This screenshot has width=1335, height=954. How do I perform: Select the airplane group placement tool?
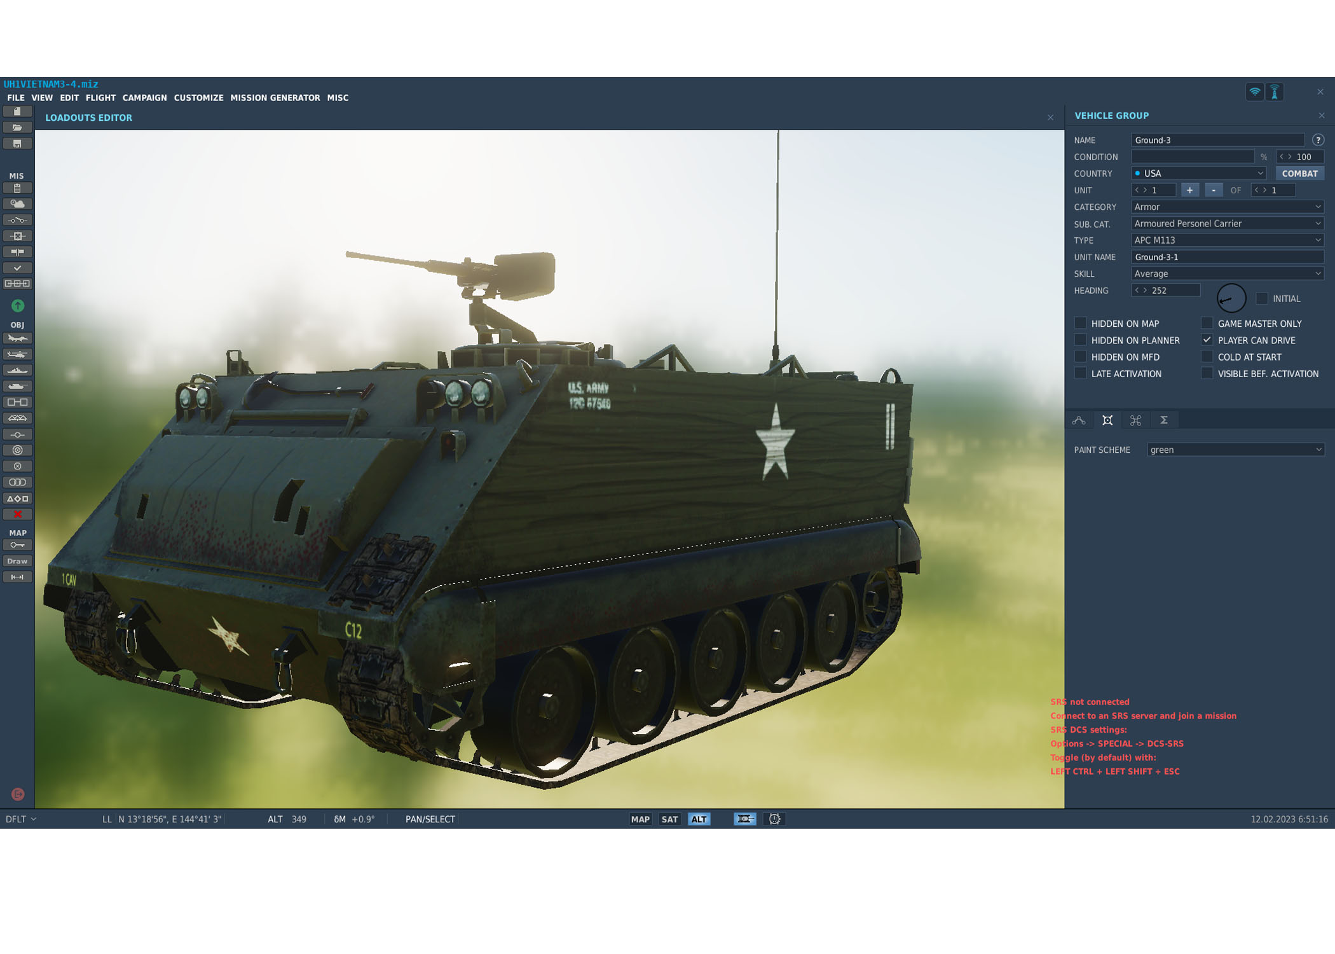(17, 338)
